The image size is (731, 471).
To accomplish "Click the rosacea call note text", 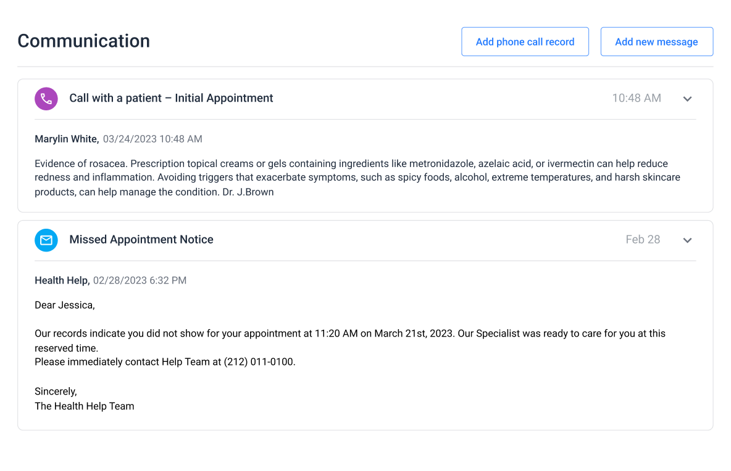I will pos(351,178).
